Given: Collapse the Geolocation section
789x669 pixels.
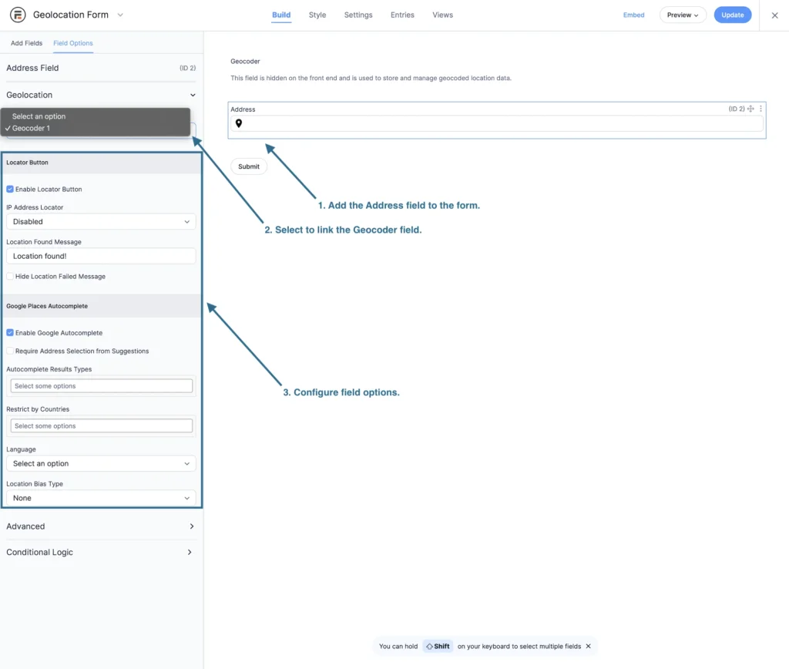Looking at the screenshot, I should tap(192, 96).
